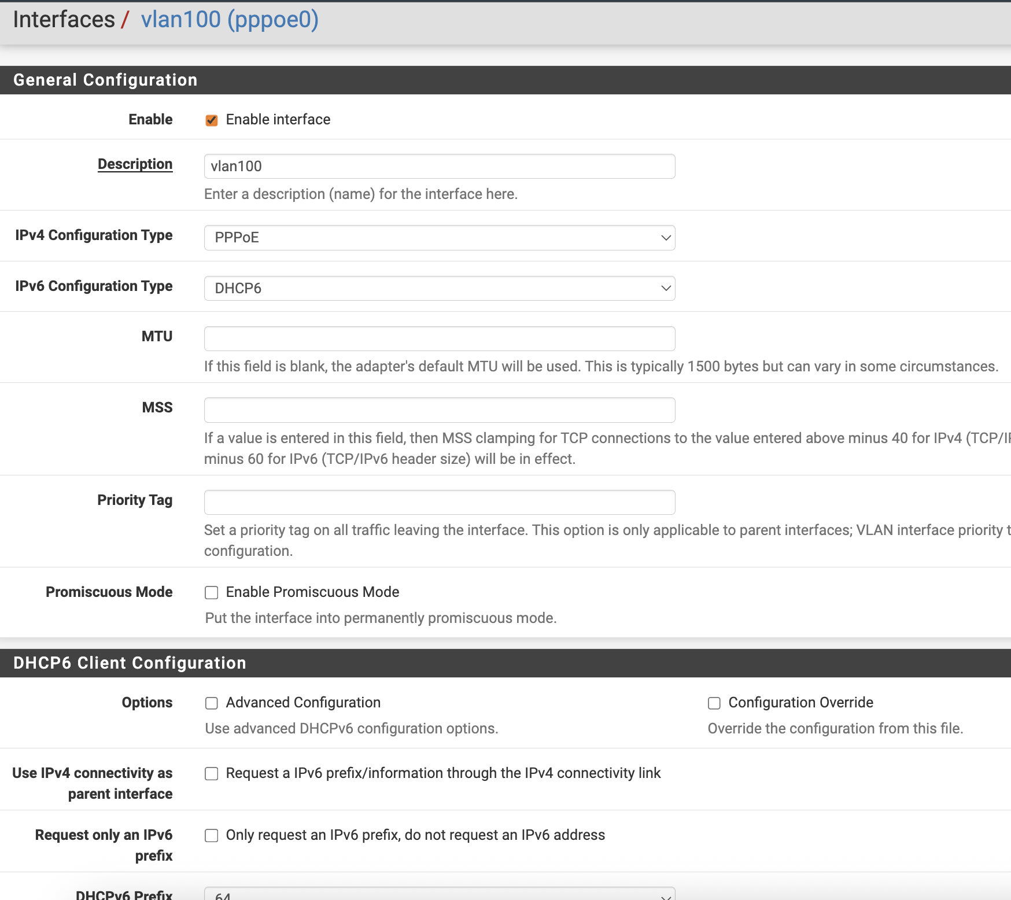Click the MTU field label
This screenshot has height=900, width=1011.
point(157,336)
